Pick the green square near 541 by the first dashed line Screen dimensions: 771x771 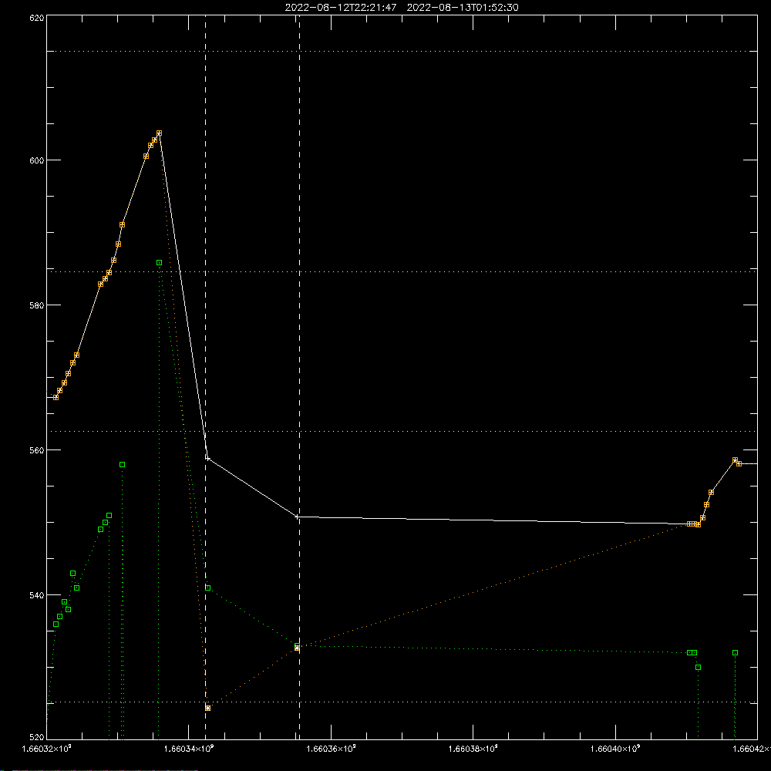[x=207, y=588]
